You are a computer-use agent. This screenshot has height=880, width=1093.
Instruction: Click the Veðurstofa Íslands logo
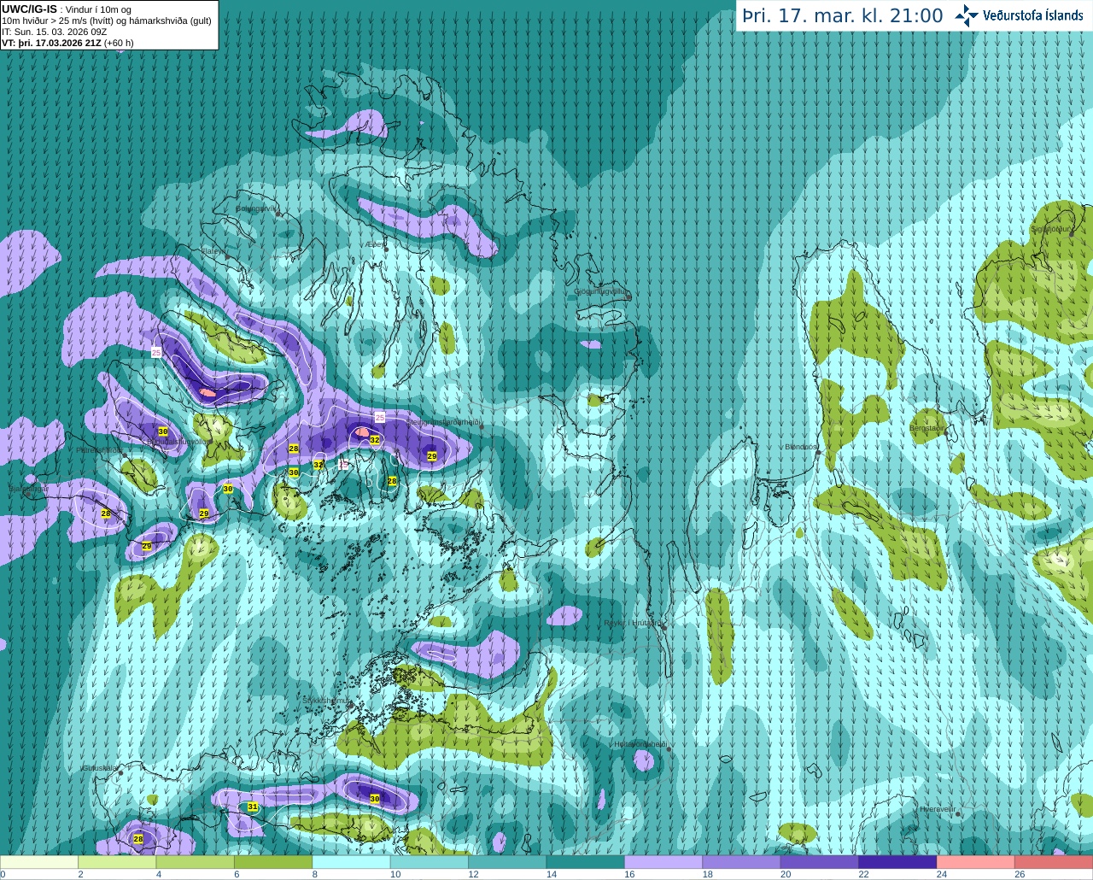1019,15
